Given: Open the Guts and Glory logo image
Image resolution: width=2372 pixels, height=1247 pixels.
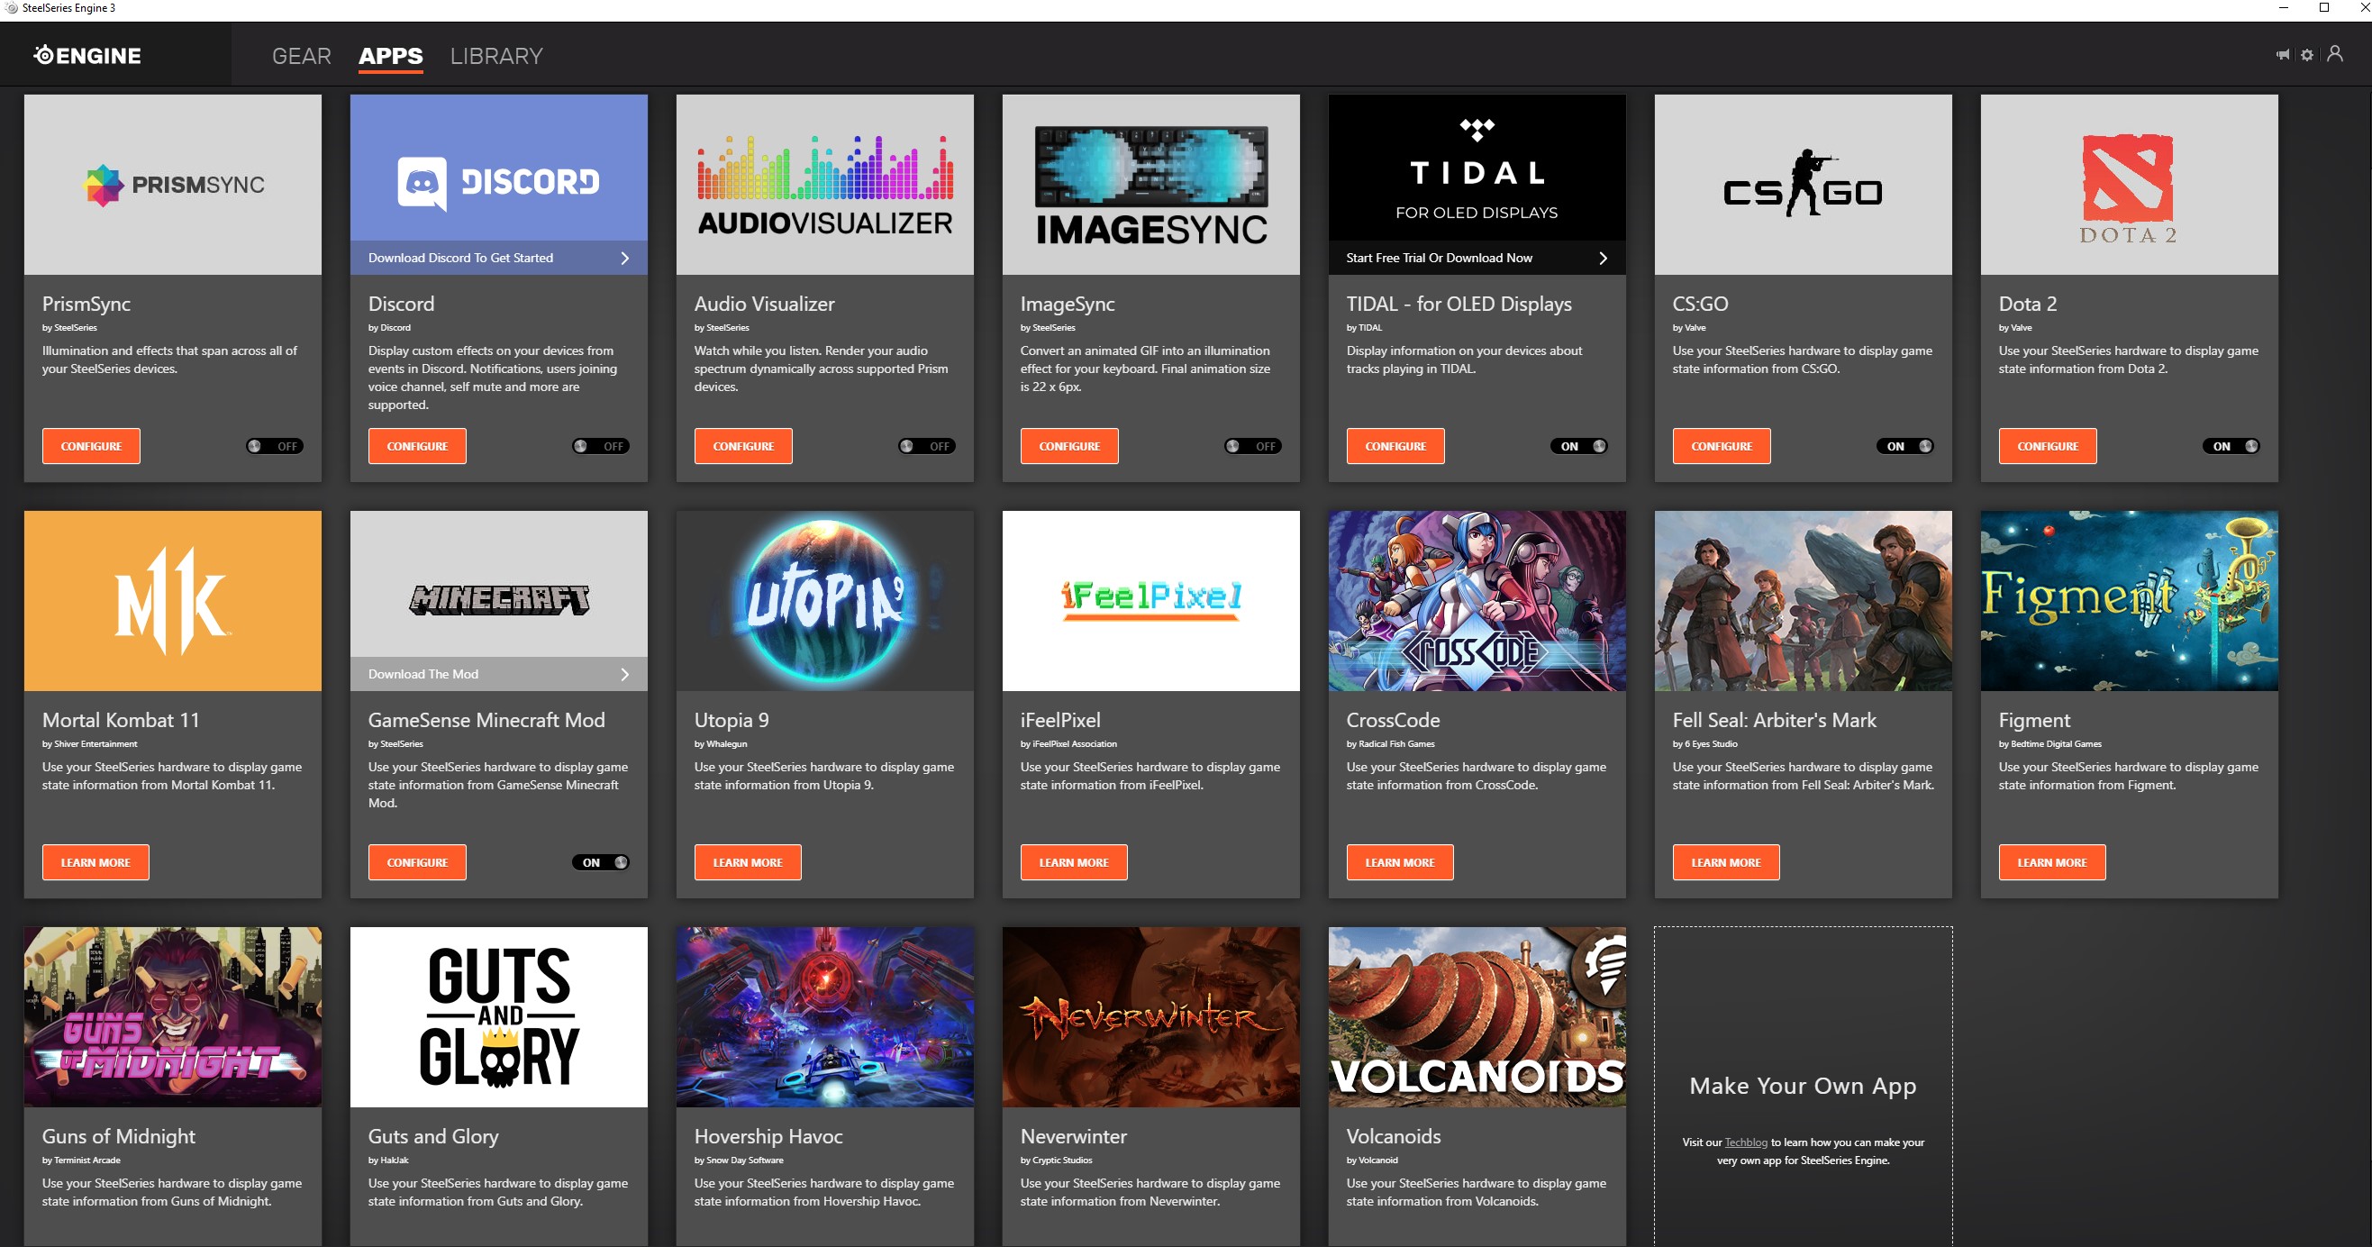Looking at the screenshot, I should [x=498, y=1016].
